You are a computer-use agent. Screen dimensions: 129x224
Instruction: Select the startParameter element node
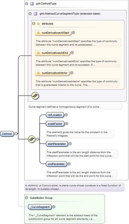pyautogui.click(x=57, y=144)
